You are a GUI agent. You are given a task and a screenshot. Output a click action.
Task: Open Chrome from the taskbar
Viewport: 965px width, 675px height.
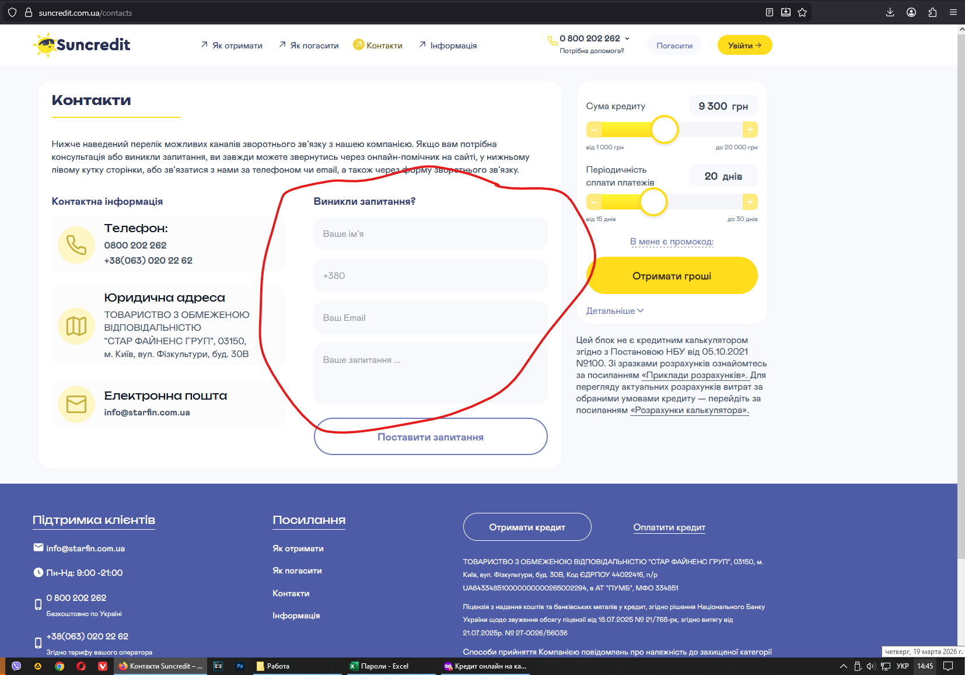[x=60, y=666]
